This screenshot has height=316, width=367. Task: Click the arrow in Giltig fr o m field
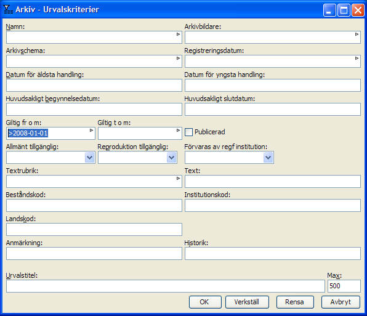pos(91,131)
